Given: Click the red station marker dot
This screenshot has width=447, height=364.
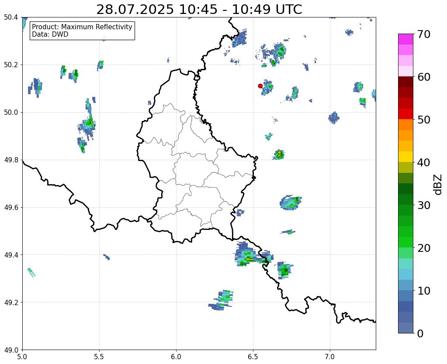Looking at the screenshot, I should click(x=260, y=86).
